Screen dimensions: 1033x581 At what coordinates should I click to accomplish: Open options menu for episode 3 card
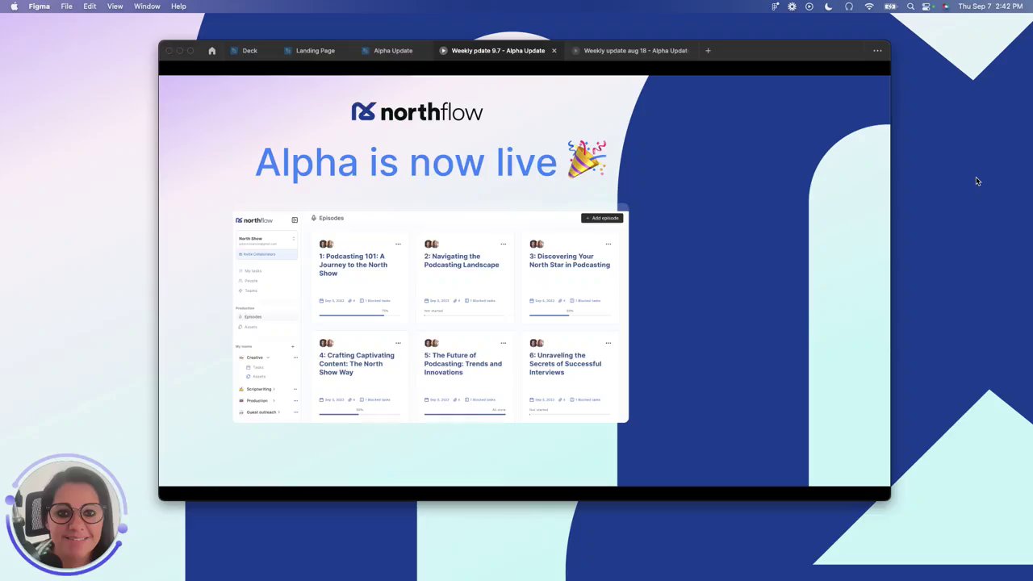point(608,244)
